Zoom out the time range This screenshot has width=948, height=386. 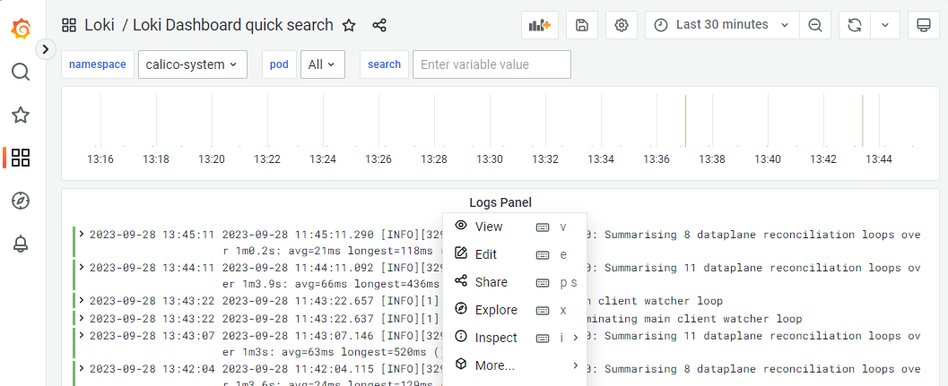click(x=814, y=25)
